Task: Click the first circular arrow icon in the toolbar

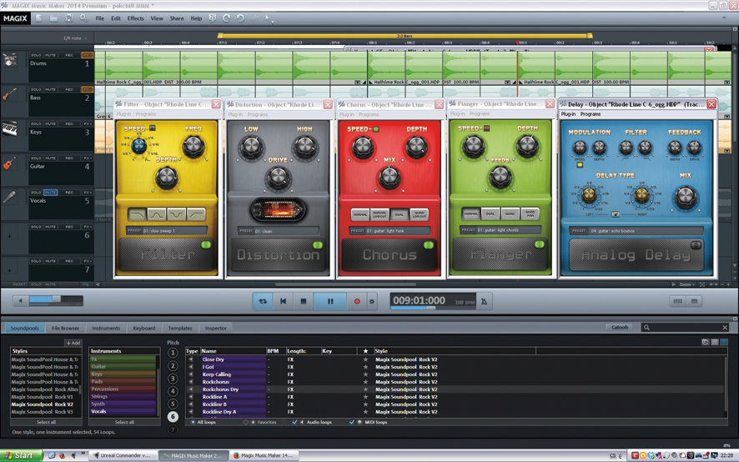Action: [227, 18]
